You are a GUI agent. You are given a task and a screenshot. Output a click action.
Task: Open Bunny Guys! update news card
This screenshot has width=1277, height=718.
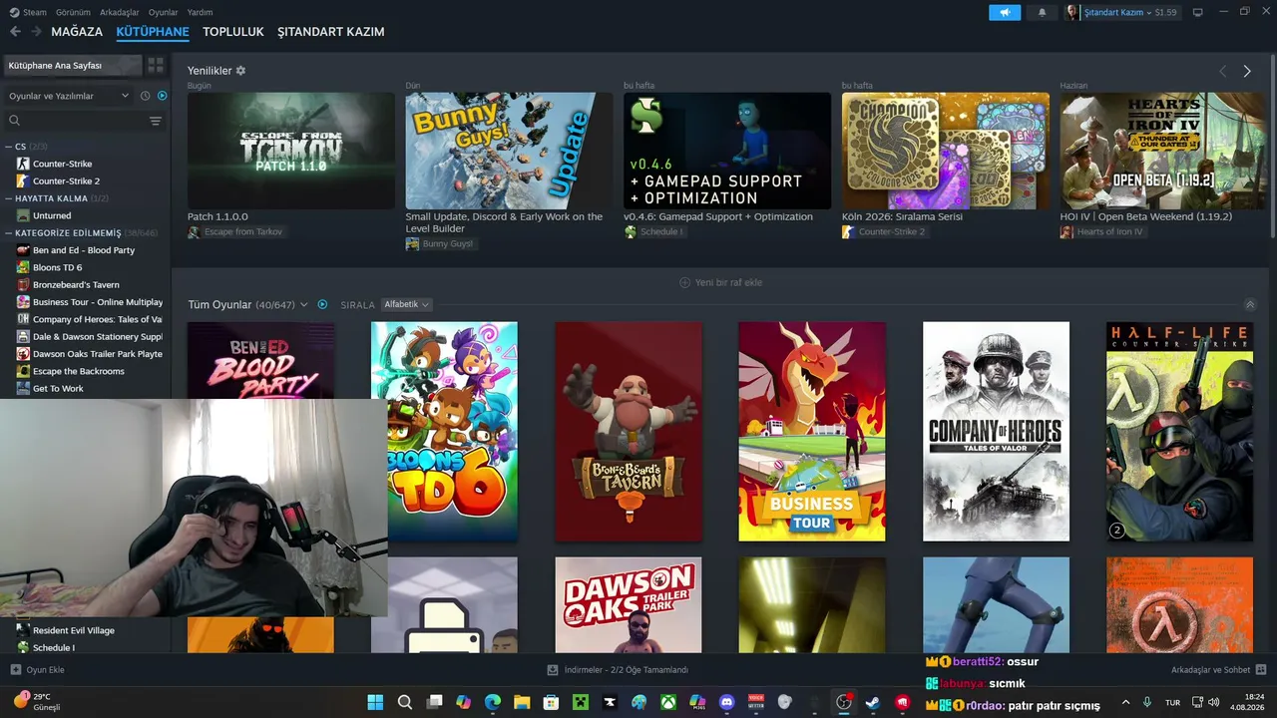point(509,151)
